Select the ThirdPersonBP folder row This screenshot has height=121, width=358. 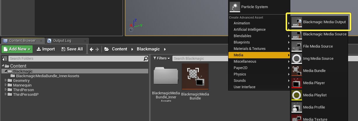[x=75, y=94]
